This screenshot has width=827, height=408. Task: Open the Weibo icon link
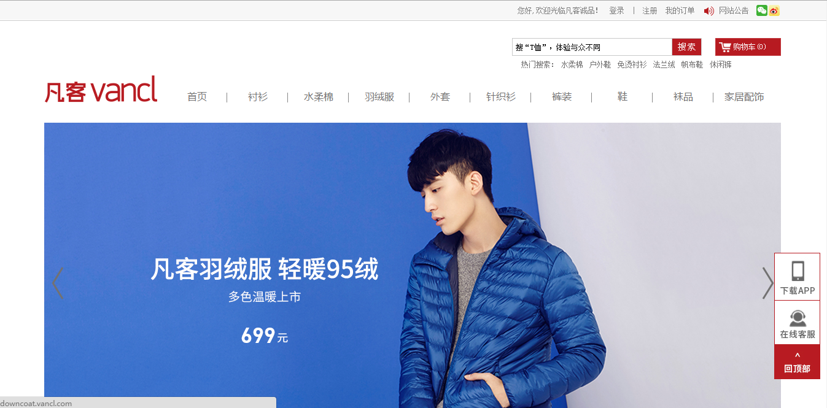pyautogui.click(x=774, y=10)
